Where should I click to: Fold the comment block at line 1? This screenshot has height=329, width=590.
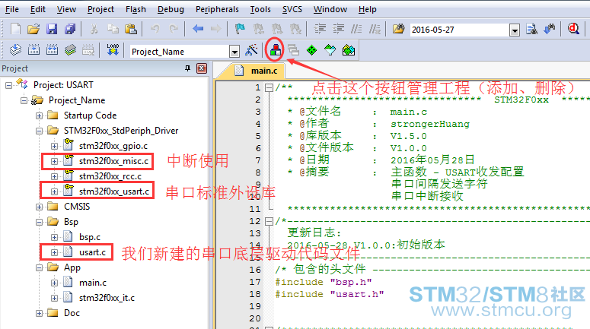[269, 88]
